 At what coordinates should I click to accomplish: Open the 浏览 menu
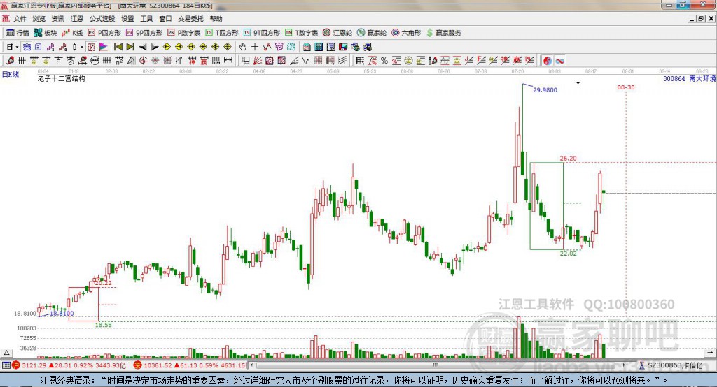[39, 19]
